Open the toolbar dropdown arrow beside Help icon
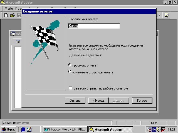This screenshot has height=133, width=178. [x=160, y=15]
